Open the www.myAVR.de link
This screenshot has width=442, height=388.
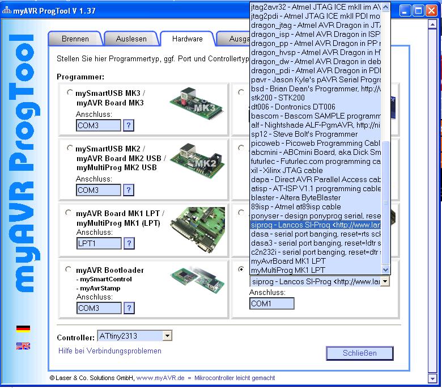160,378
